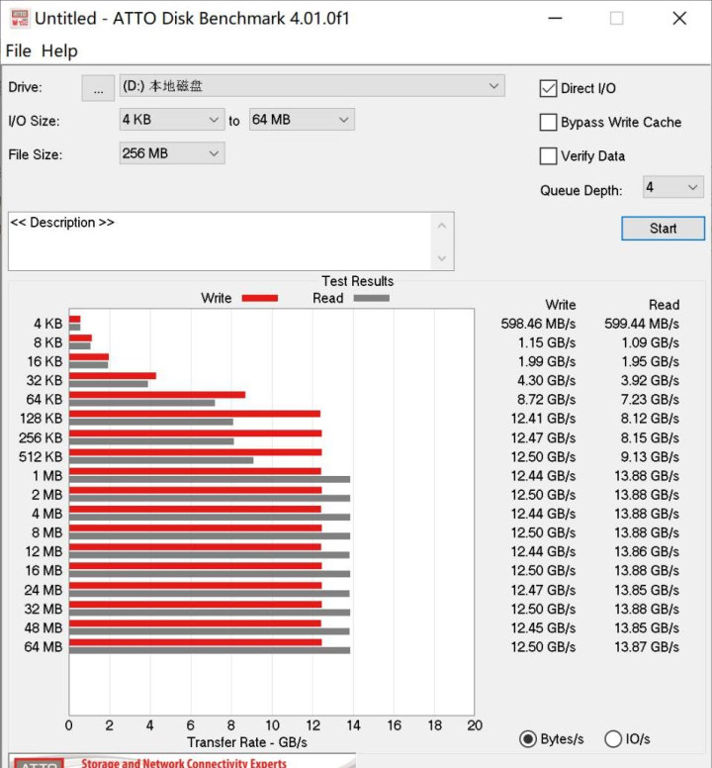This screenshot has width=712, height=768.
Task: Click the 64 KB write value 8.72 GB/s
Action: coord(547,400)
